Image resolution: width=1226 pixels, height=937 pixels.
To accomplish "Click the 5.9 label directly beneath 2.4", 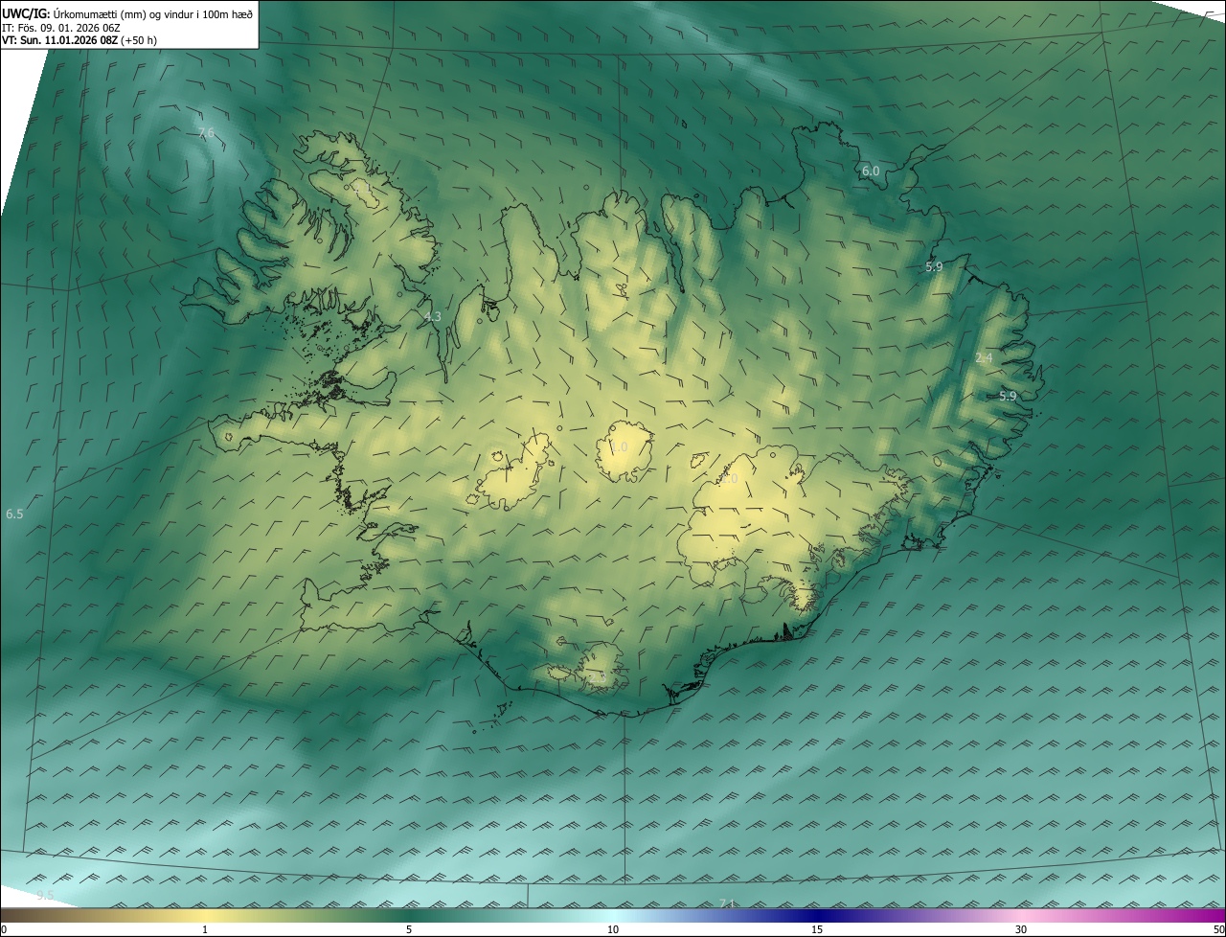I will tap(1008, 396).
